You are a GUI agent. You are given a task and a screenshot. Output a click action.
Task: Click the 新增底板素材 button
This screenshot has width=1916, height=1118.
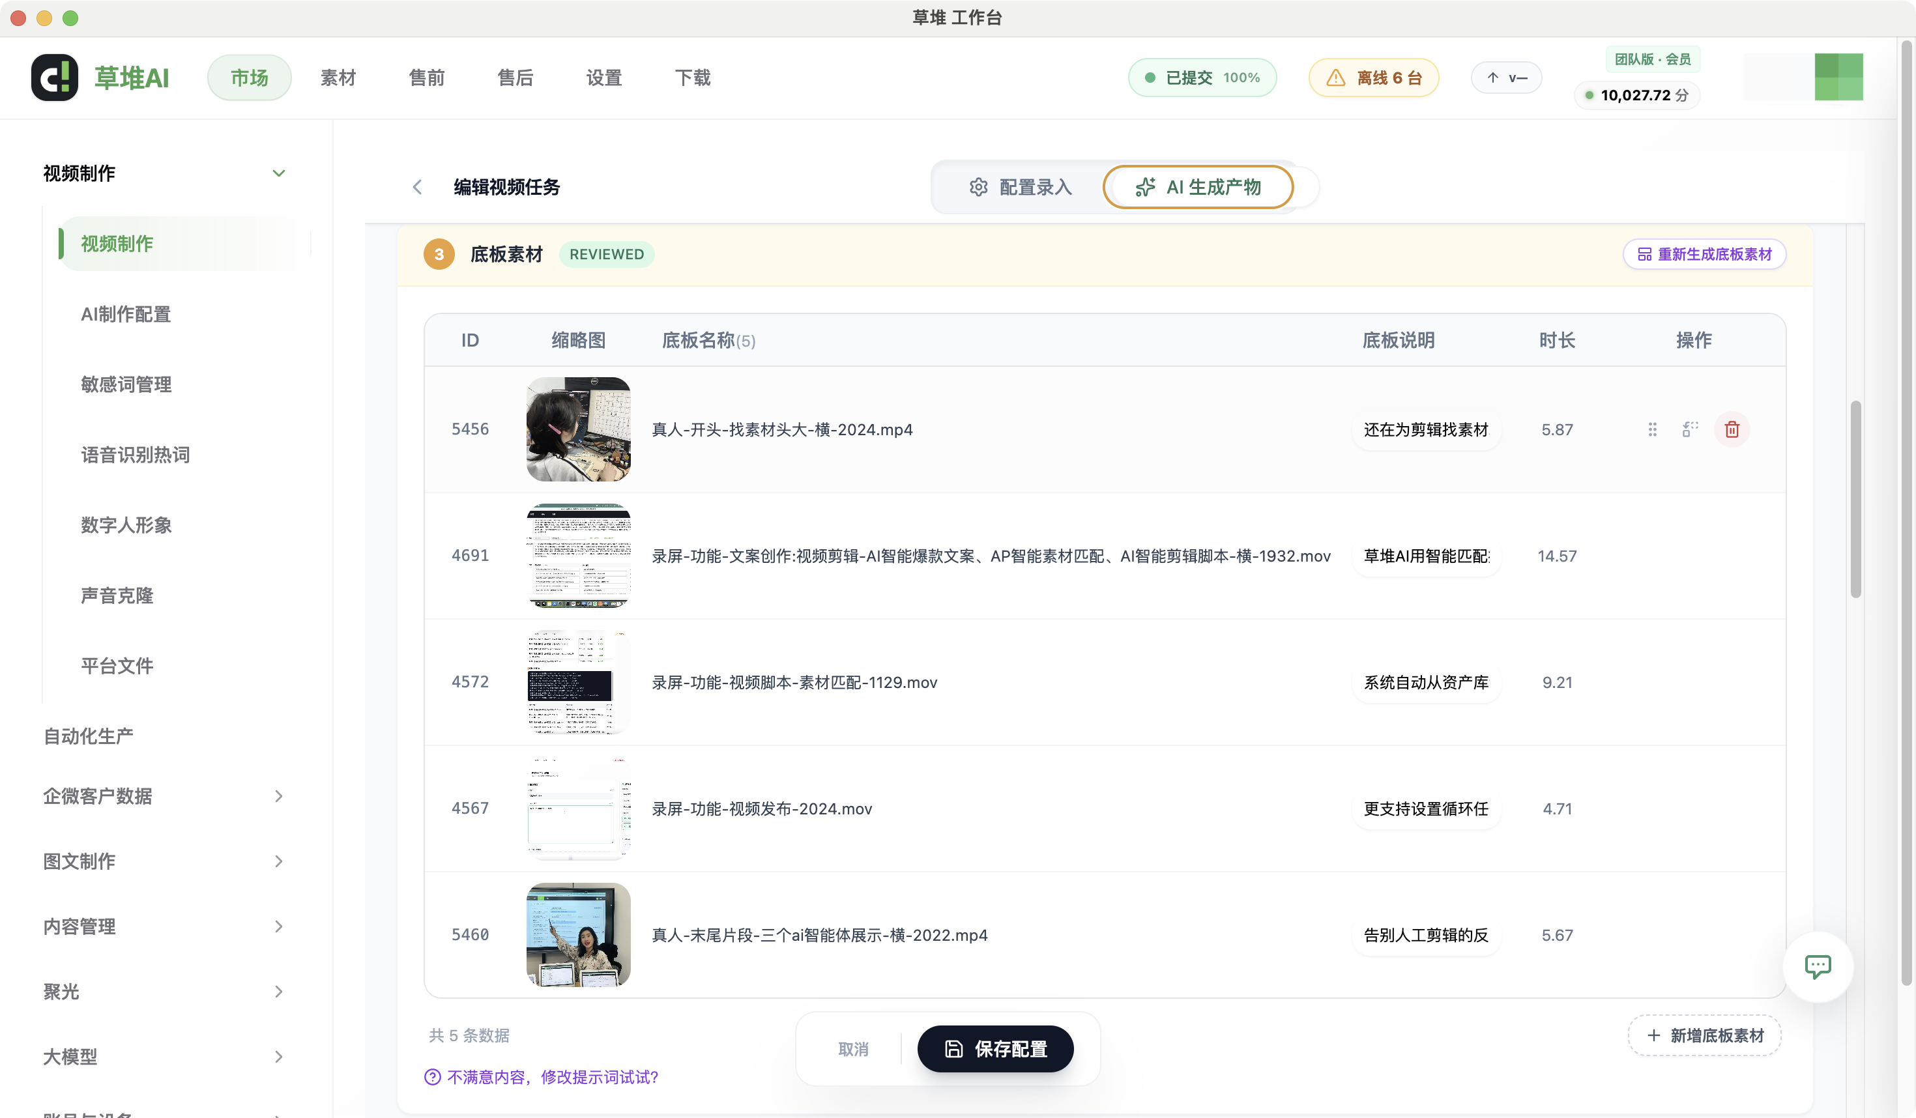pos(1705,1035)
